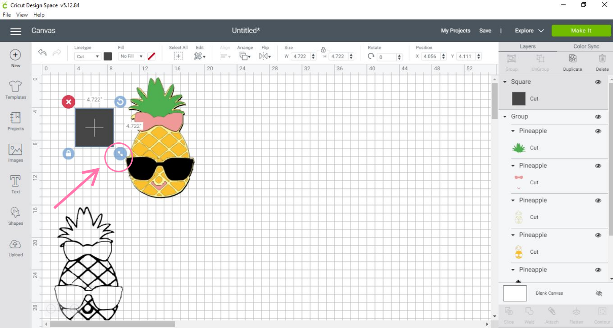Click the dark linetype color swatch
Image resolution: width=613 pixels, height=328 pixels.
[x=108, y=57]
